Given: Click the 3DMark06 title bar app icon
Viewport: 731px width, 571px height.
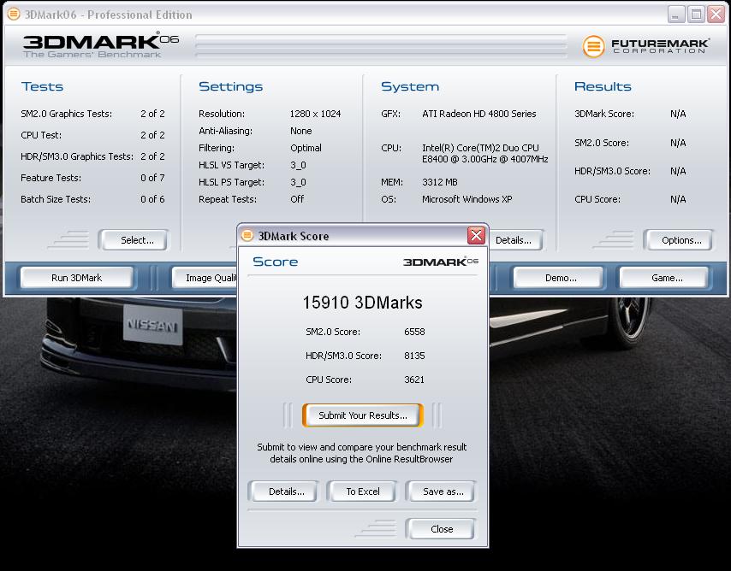Looking at the screenshot, I should (x=14, y=14).
